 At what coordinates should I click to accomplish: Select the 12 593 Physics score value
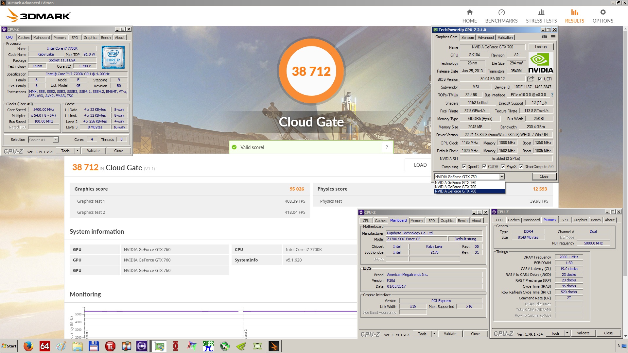(540, 189)
